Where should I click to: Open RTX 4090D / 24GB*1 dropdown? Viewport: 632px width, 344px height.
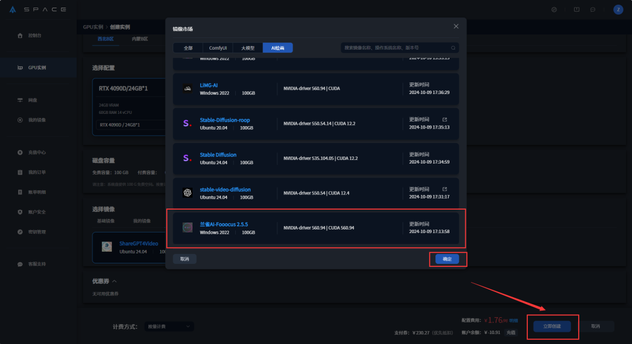click(130, 125)
